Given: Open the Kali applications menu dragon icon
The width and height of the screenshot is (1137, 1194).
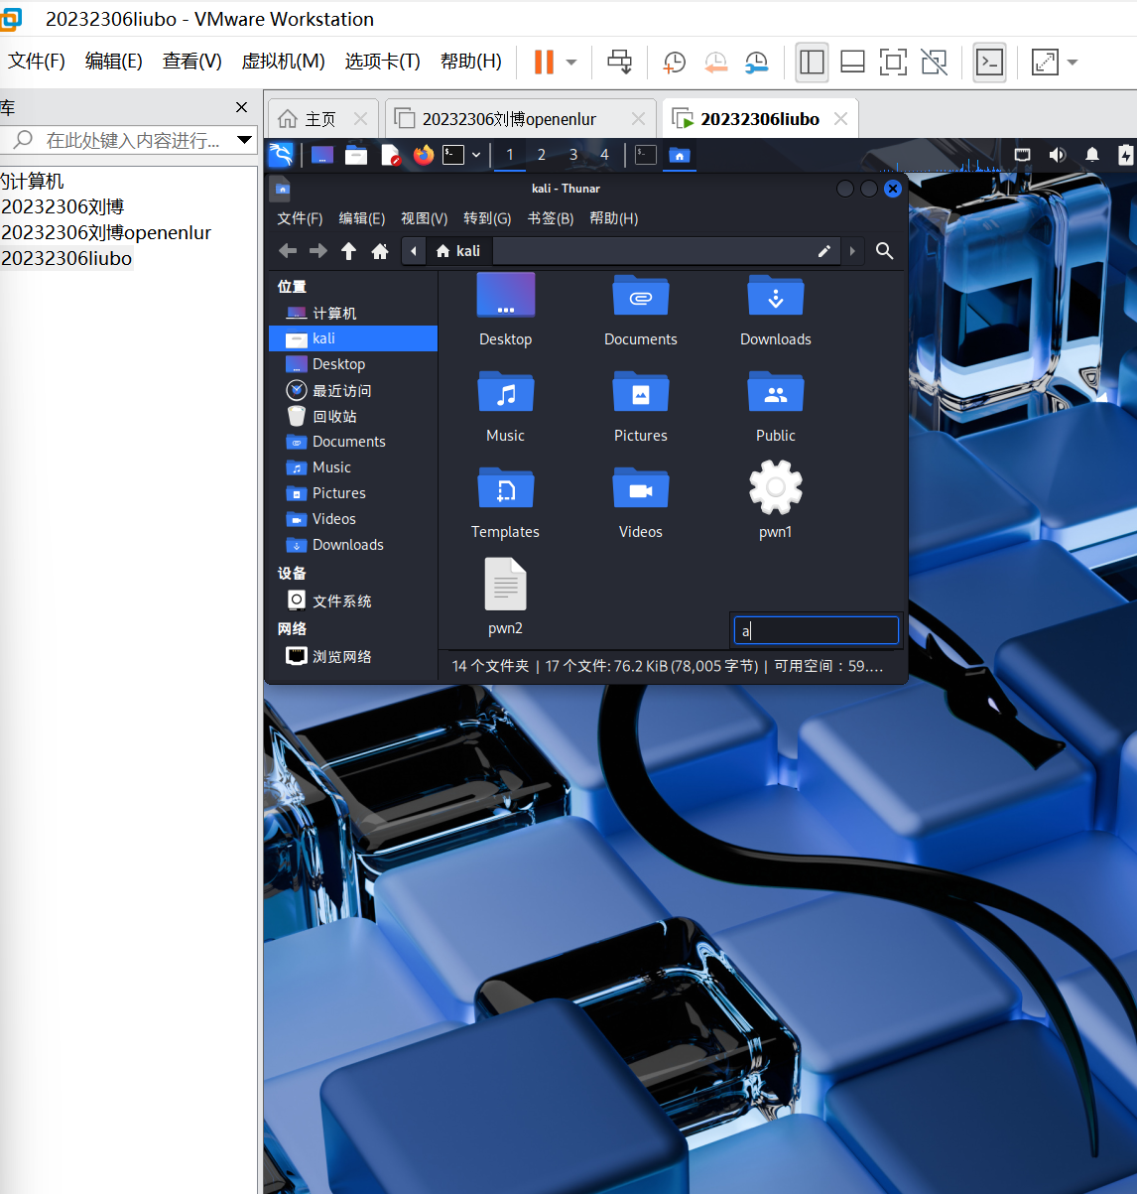Looking at the screenshot, I should [x=282, y=155].
